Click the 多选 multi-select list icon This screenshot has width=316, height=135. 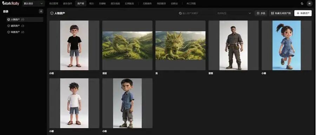tap(258, 13)
